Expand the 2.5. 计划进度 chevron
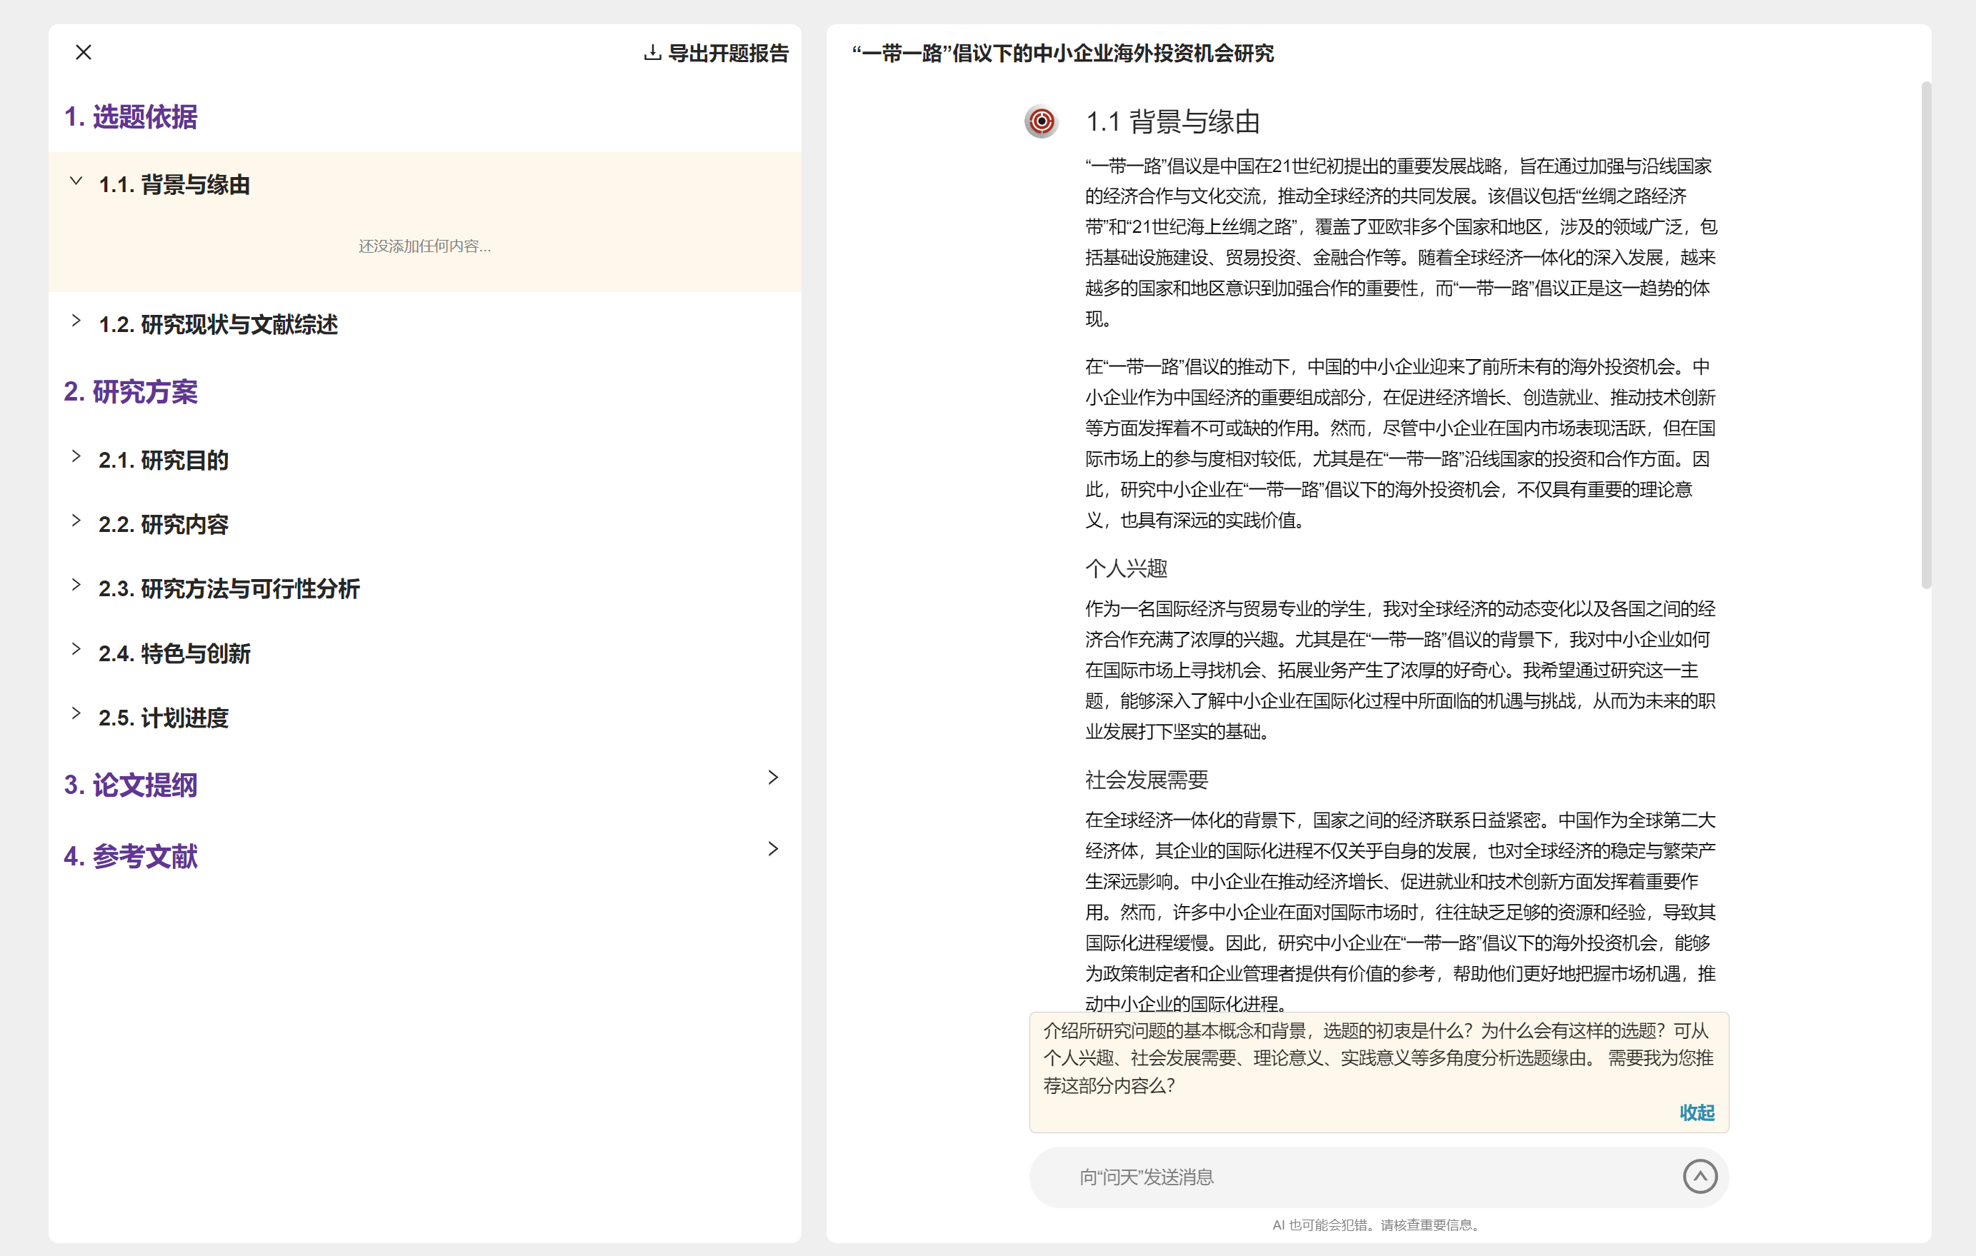Viewport: 1976px width, 1256px height. click(x=76, y=713)
